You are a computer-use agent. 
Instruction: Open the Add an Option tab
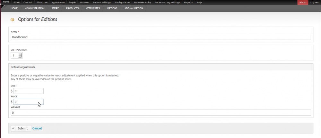coord(134,8)
